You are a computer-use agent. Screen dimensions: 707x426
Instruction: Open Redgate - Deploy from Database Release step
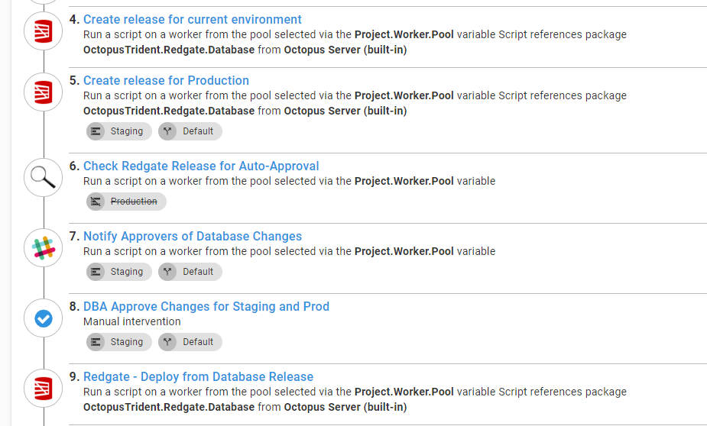(198, 377)
